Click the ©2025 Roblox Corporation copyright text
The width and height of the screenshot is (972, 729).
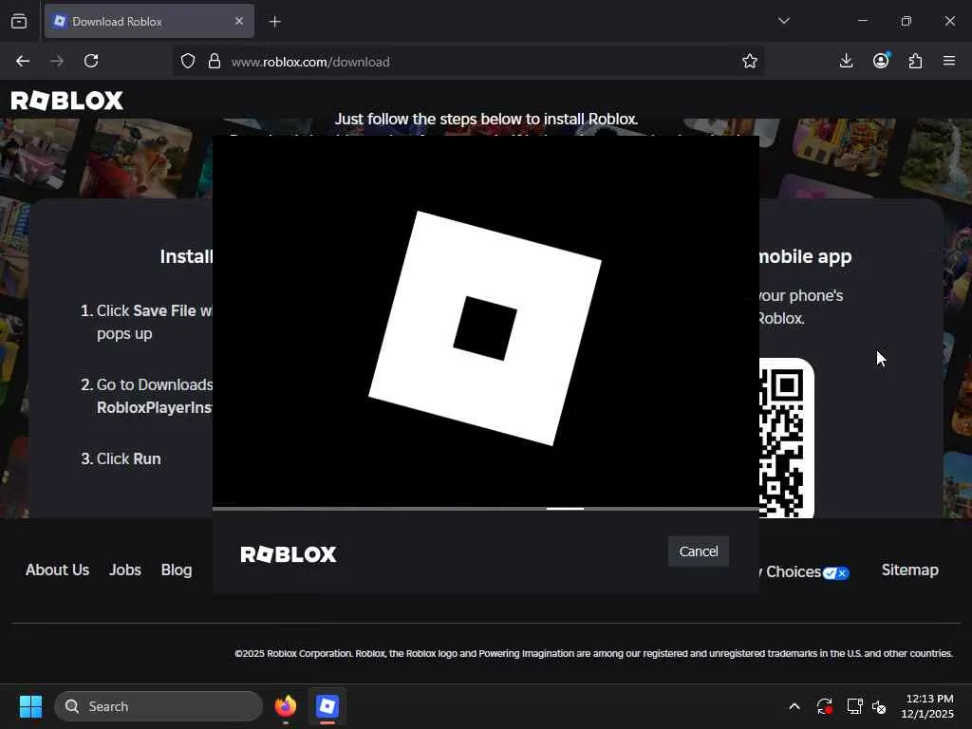[593, 653]
